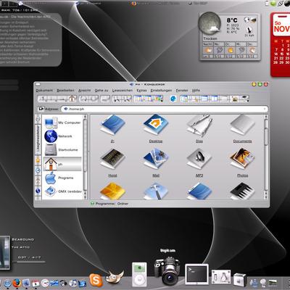
Task: Open the Ansicht menu
Action: [84, 91]
